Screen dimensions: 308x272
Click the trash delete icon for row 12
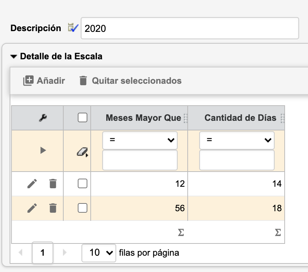coord(53,183)
